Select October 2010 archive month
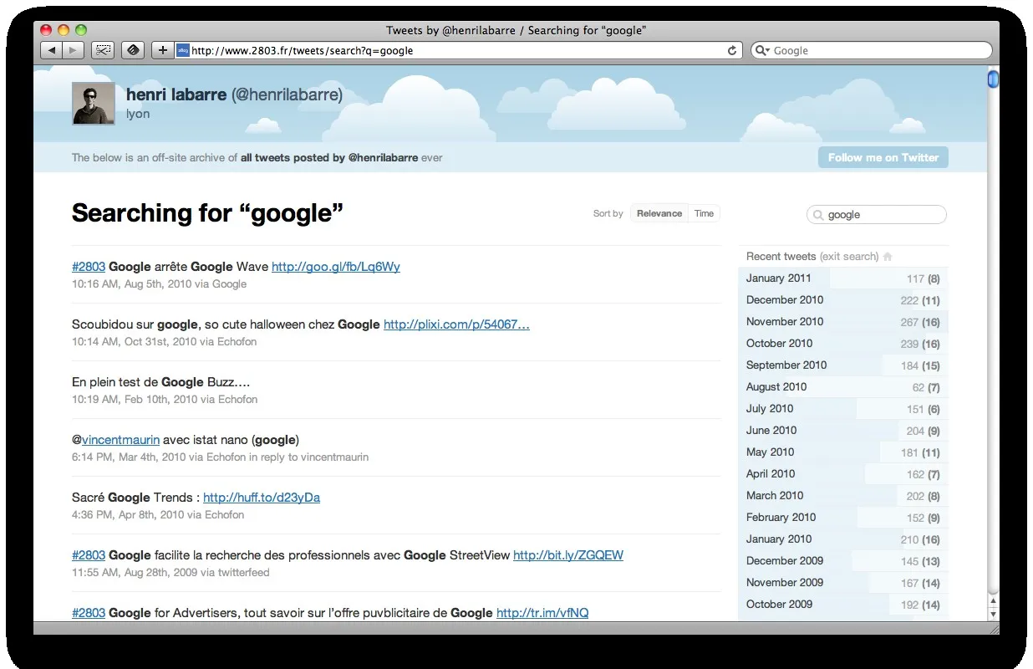Viewport: 1033px width, 669px height. pyautogui.click(x=843, y=344)
